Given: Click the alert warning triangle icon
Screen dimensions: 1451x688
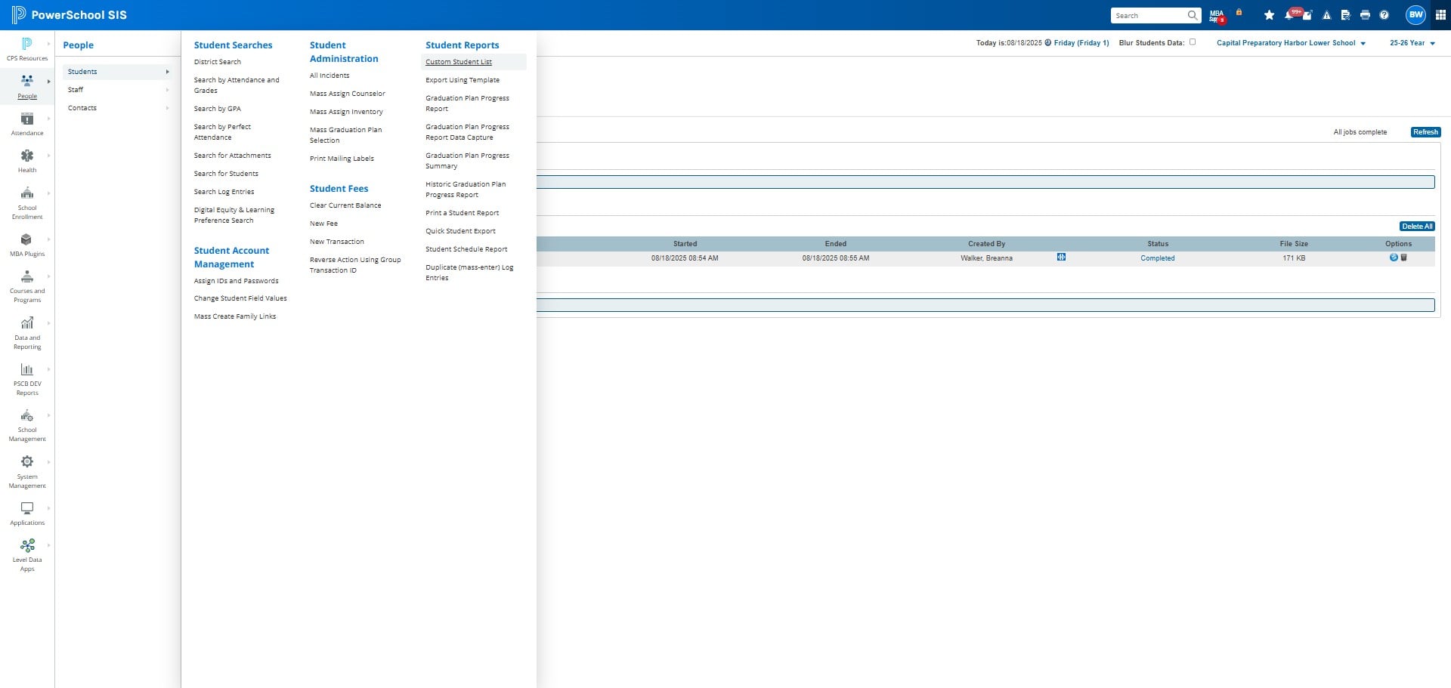Looking at the screenshot, I should click(x=1326, y=15).
